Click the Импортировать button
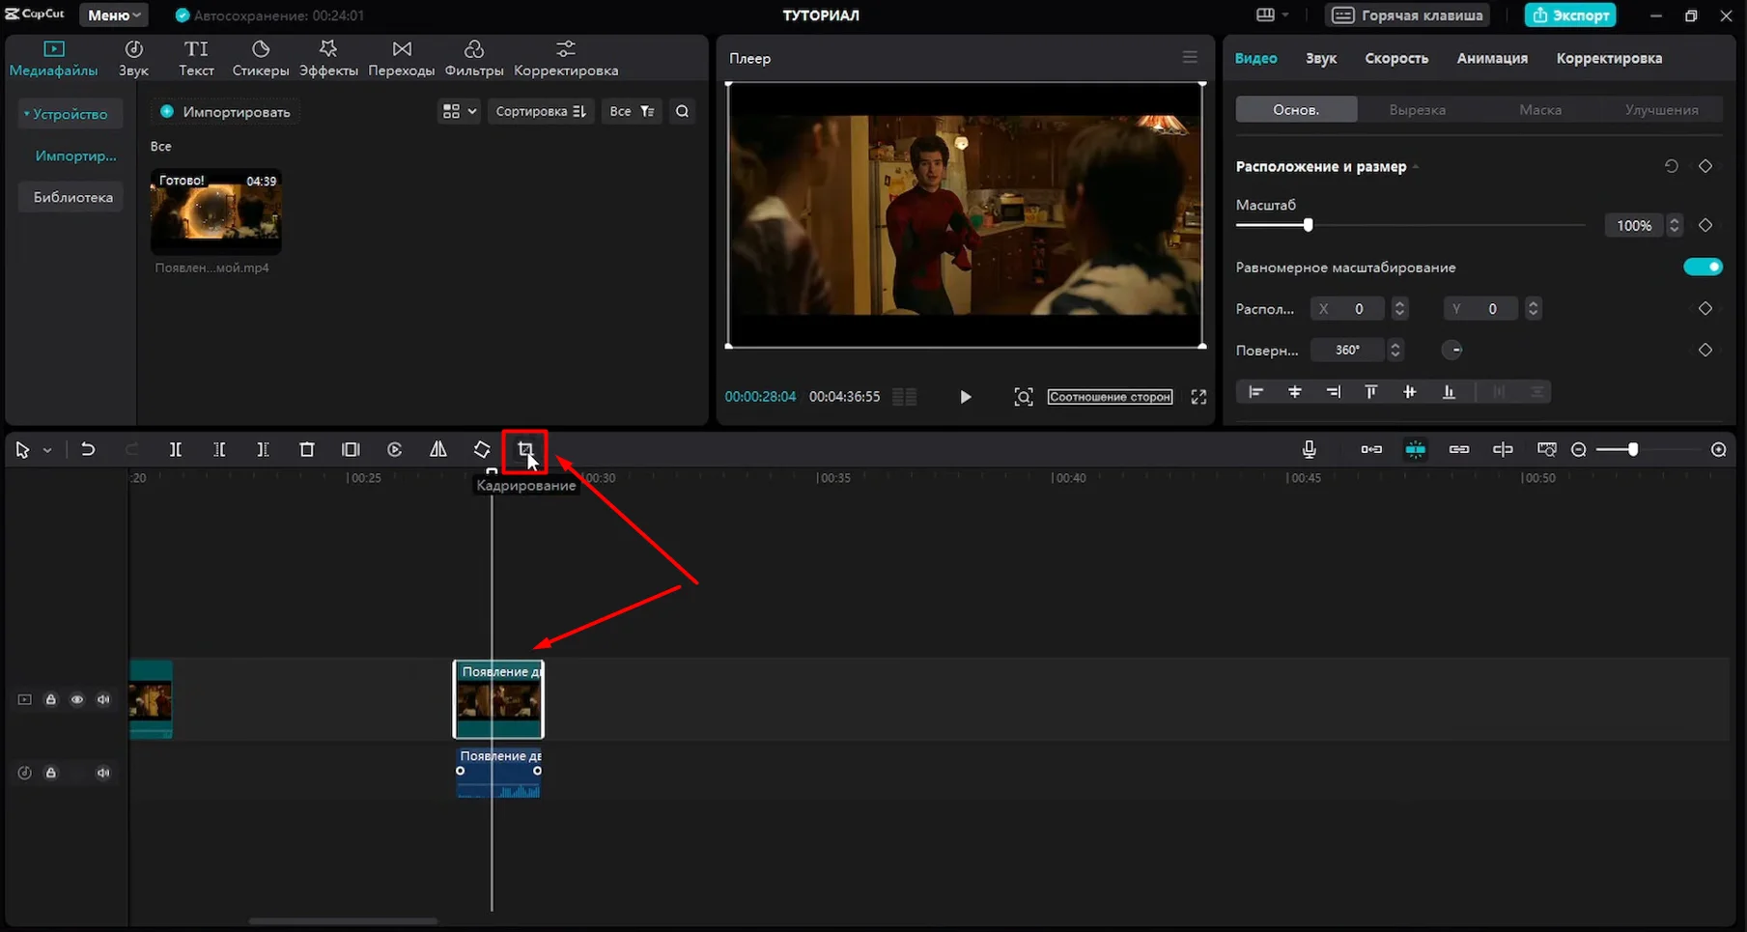 225,112
